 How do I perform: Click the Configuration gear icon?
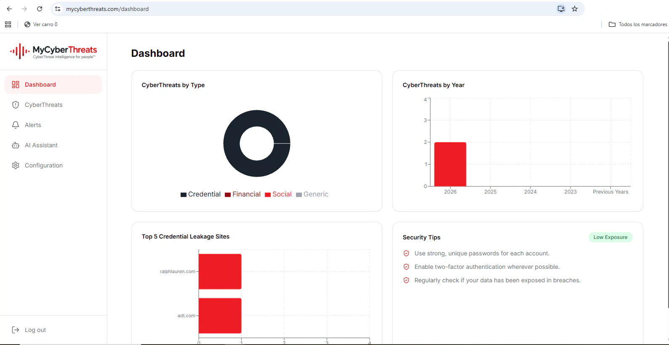pos(16,165)
